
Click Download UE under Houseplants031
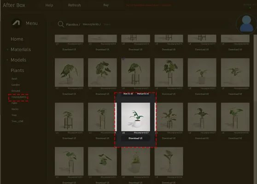69,183
